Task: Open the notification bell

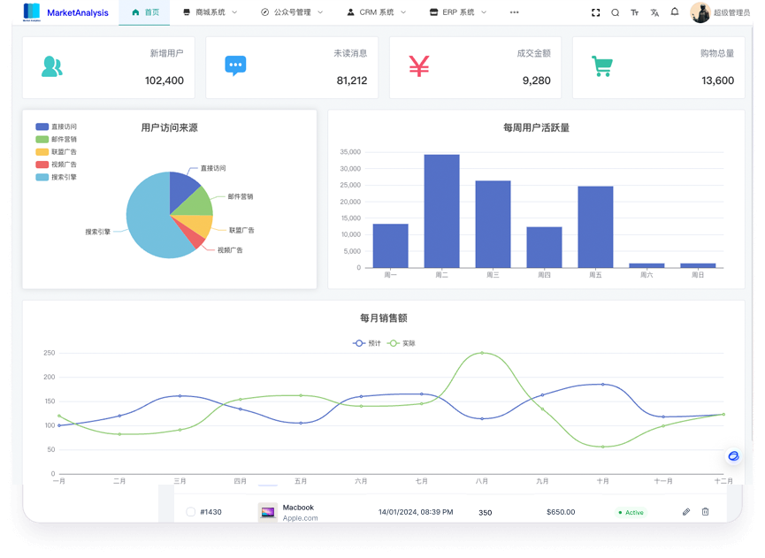Action: point(675,12)
